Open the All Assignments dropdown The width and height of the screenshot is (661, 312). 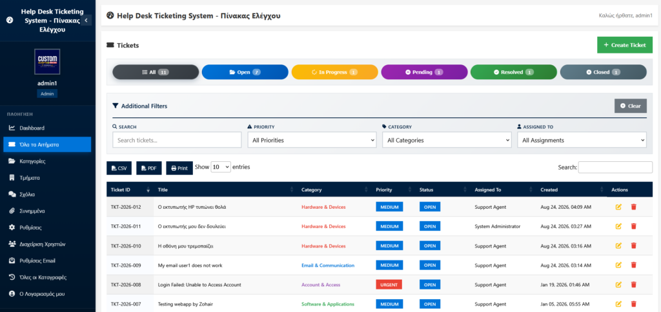[582, 141]
